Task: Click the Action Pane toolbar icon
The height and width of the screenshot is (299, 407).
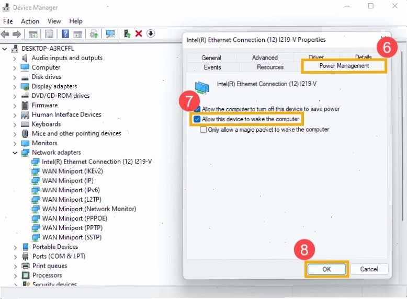Action: click(77, 34)
